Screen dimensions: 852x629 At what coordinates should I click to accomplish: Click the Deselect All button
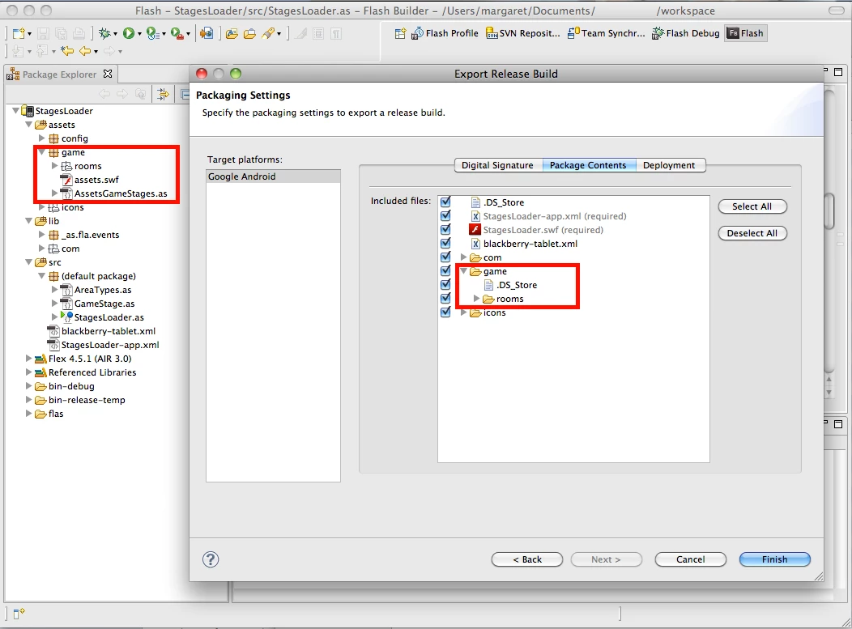[752, 233]
